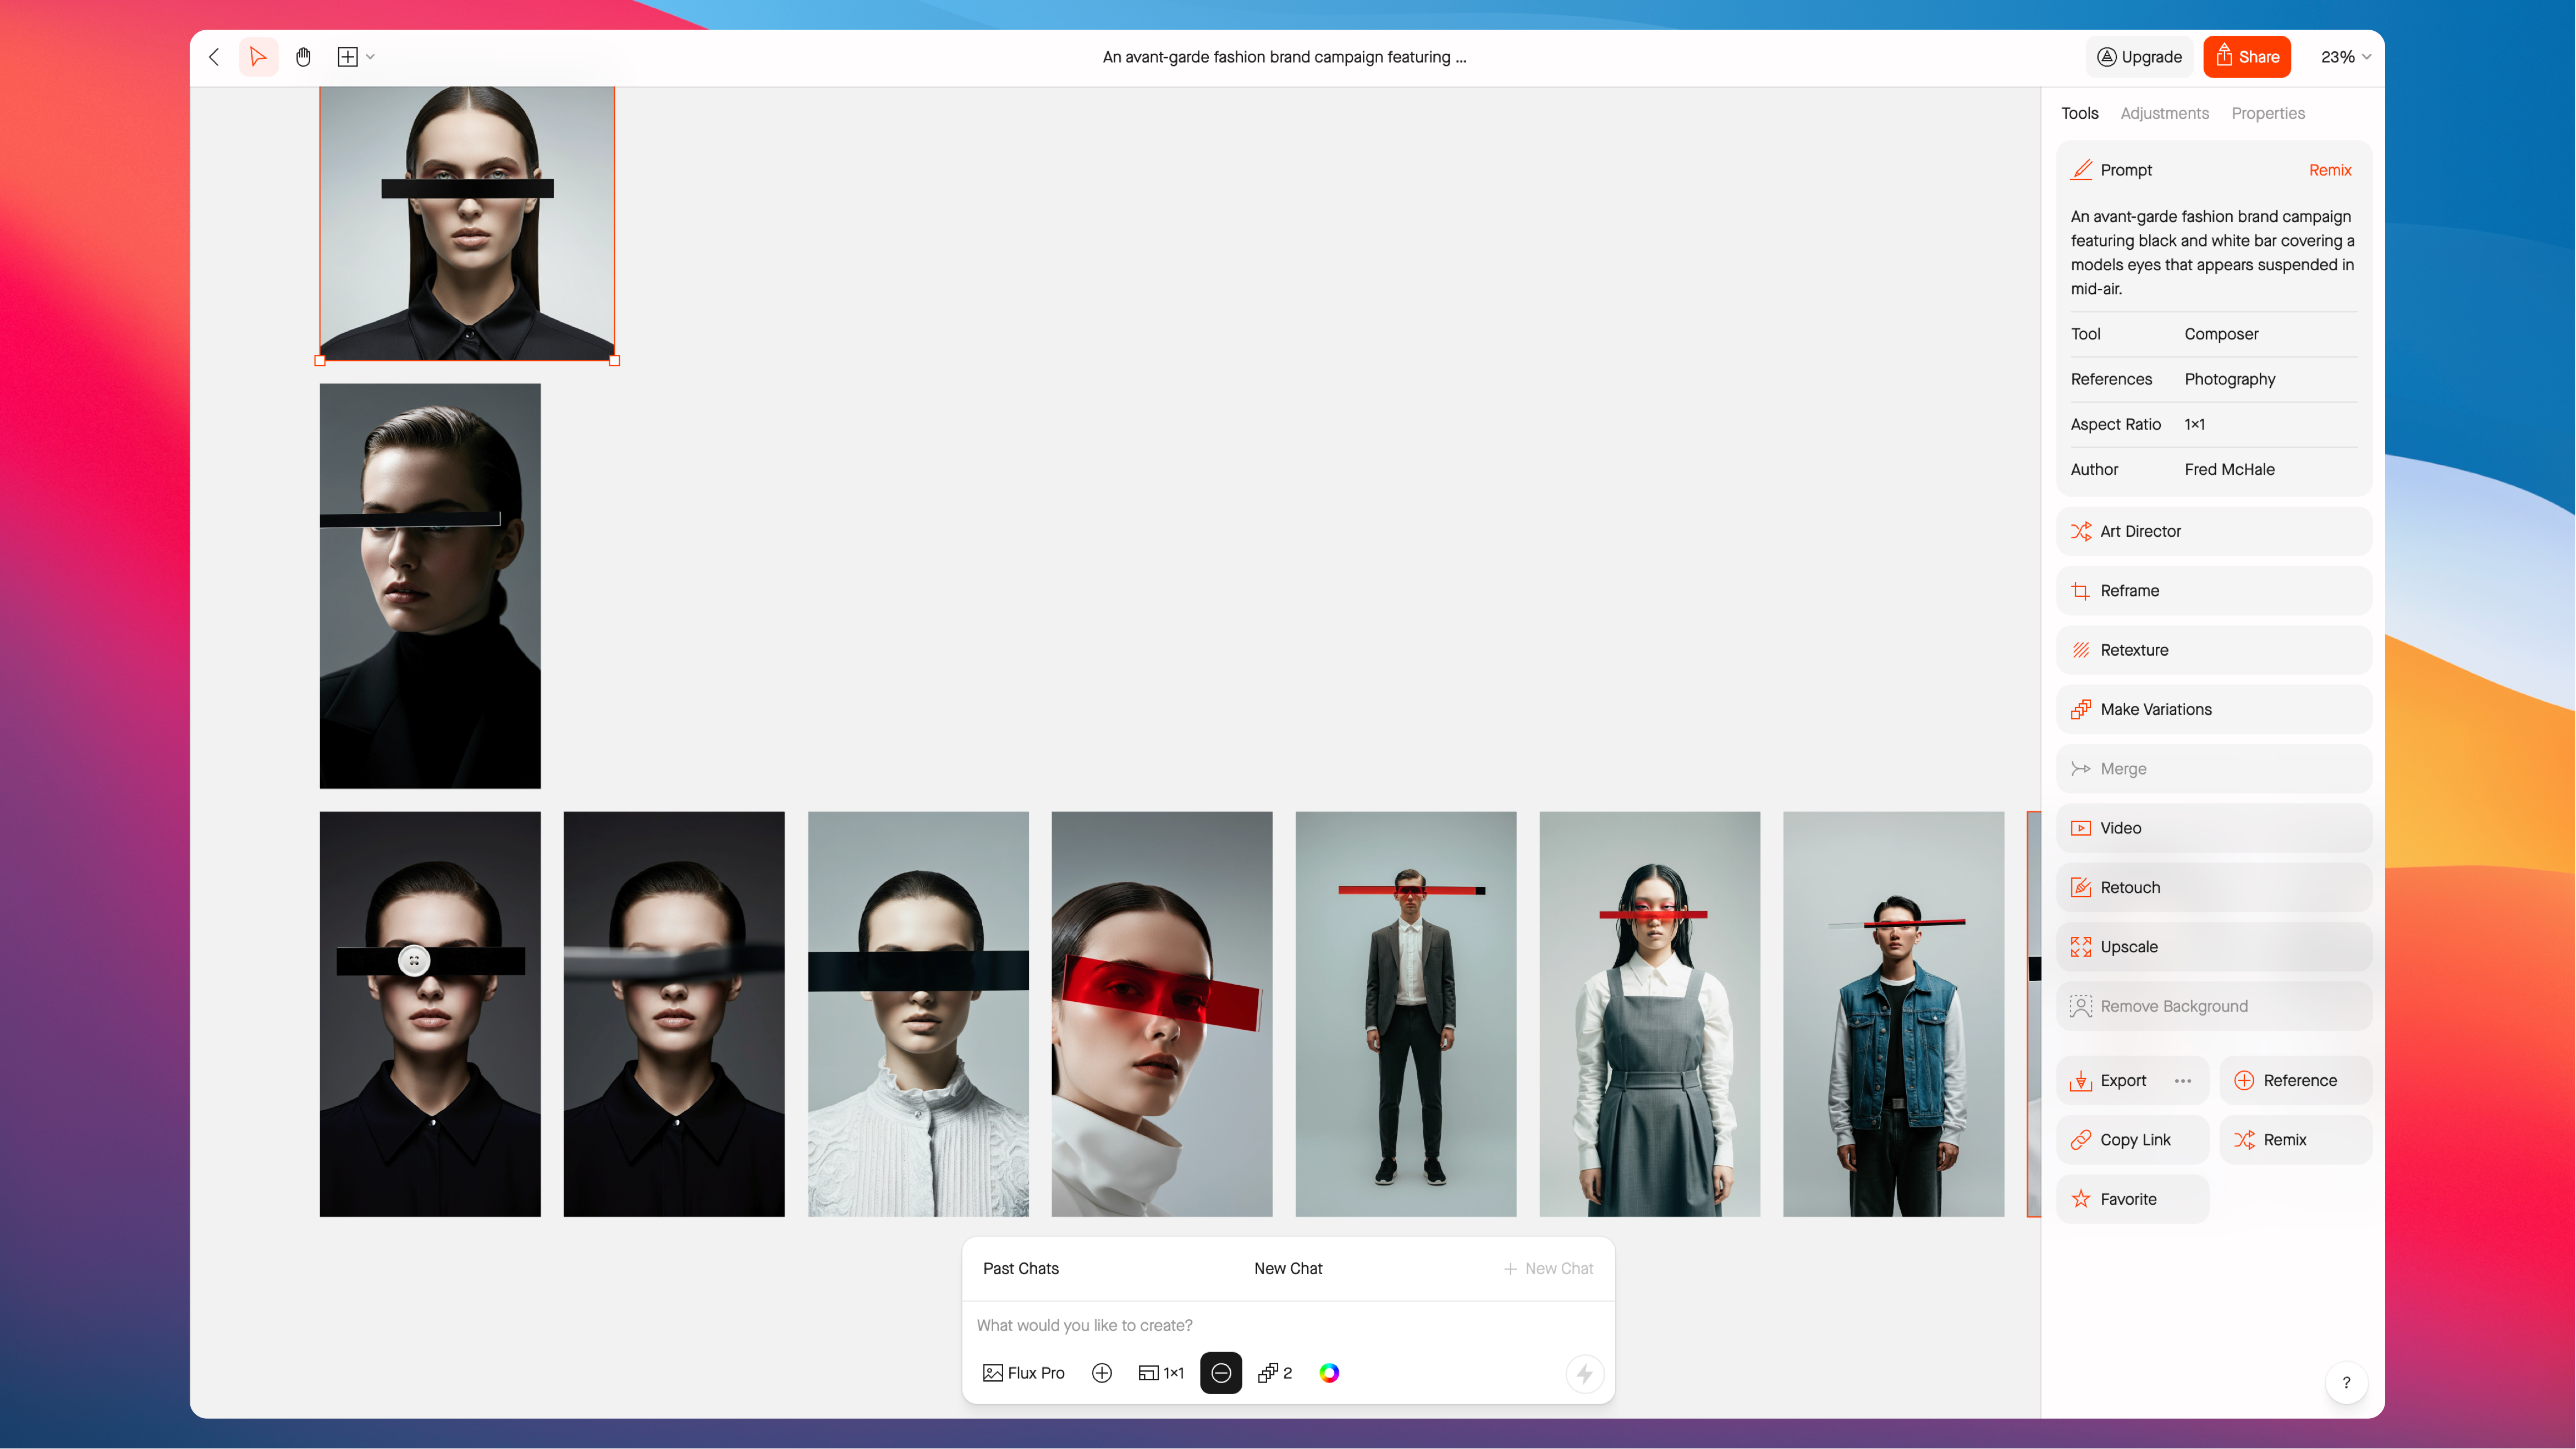Activate the hand pan tool
This screenshot has height=1449, width=2576.
304,57
